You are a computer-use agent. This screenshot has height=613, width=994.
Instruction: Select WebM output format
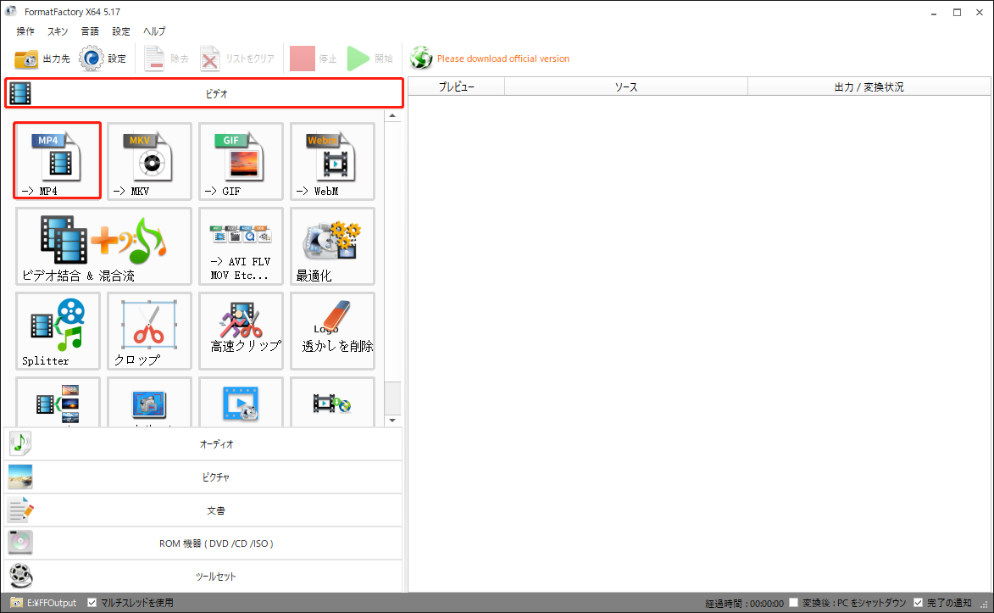332,161
